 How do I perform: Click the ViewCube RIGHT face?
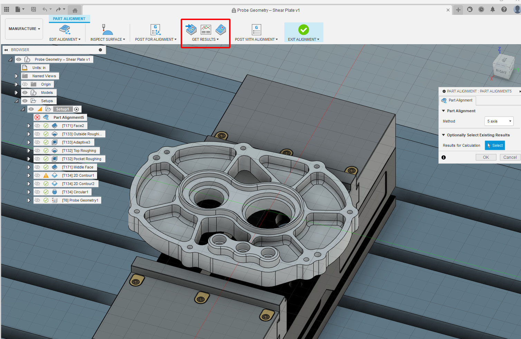[x=501, y=71]
